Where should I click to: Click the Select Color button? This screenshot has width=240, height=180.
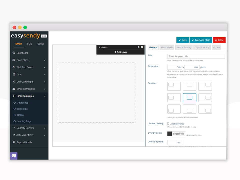coord(178,134)
